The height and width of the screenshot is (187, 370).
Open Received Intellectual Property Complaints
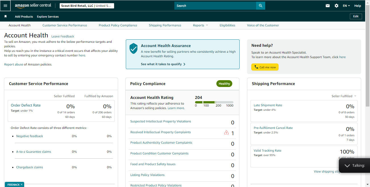pos(160,132)
